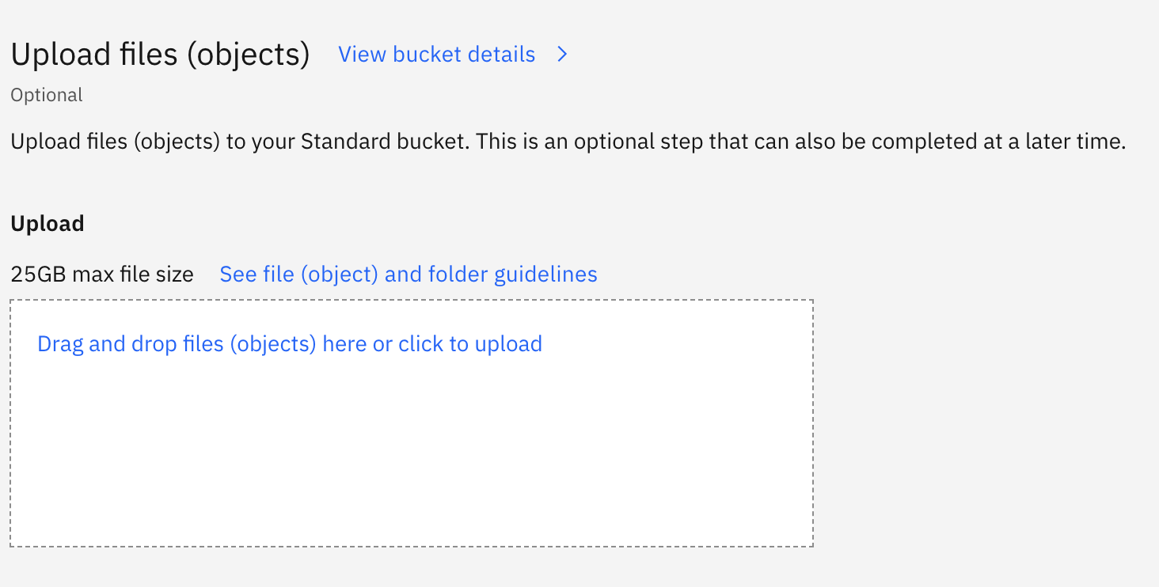Click the bottom dashed edge of the upload box
This screenshot has height=587, width=1159.
click(x=412, y=546)
